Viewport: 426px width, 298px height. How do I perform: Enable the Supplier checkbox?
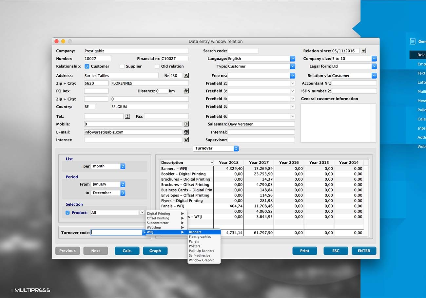click(x=122, y=66)
